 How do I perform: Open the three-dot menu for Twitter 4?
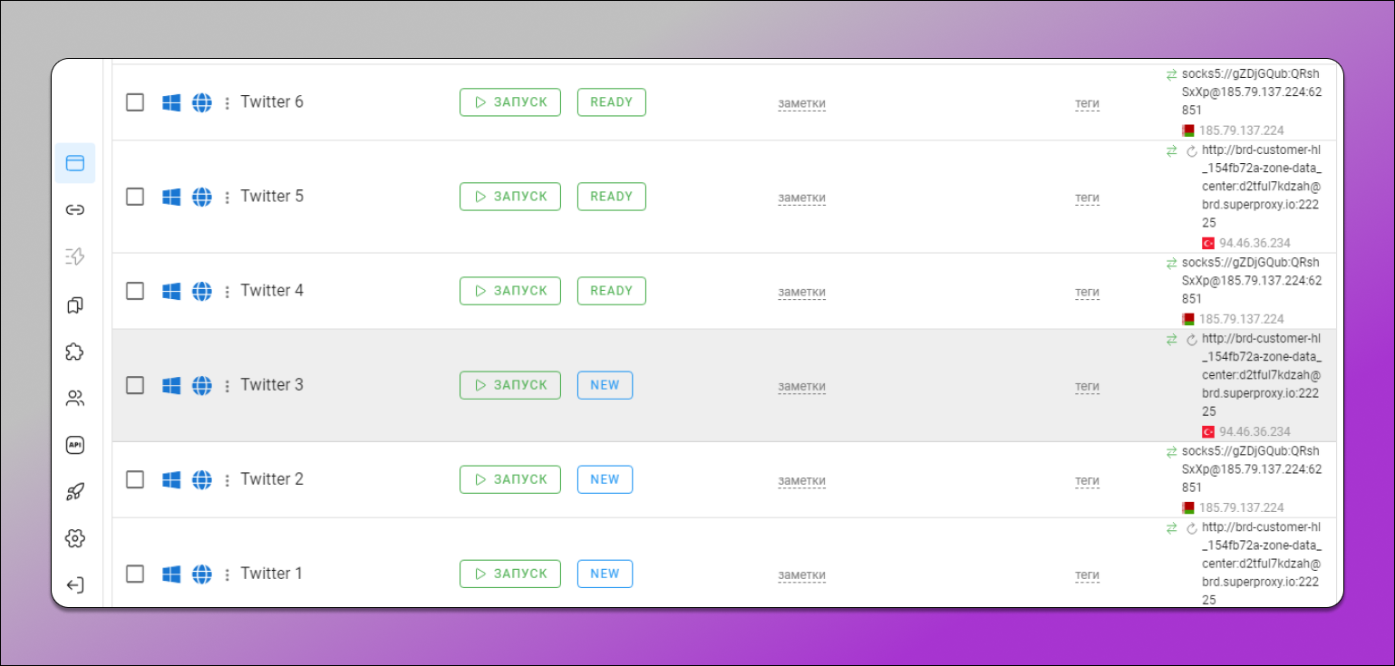pos(228,292)
